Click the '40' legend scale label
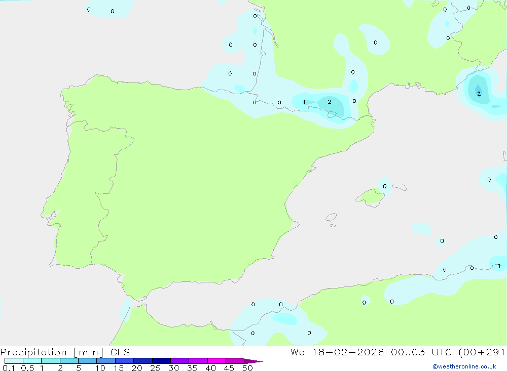Image resolution: width=507 pixels, height=371 pixels. click(x=210, y=368)
